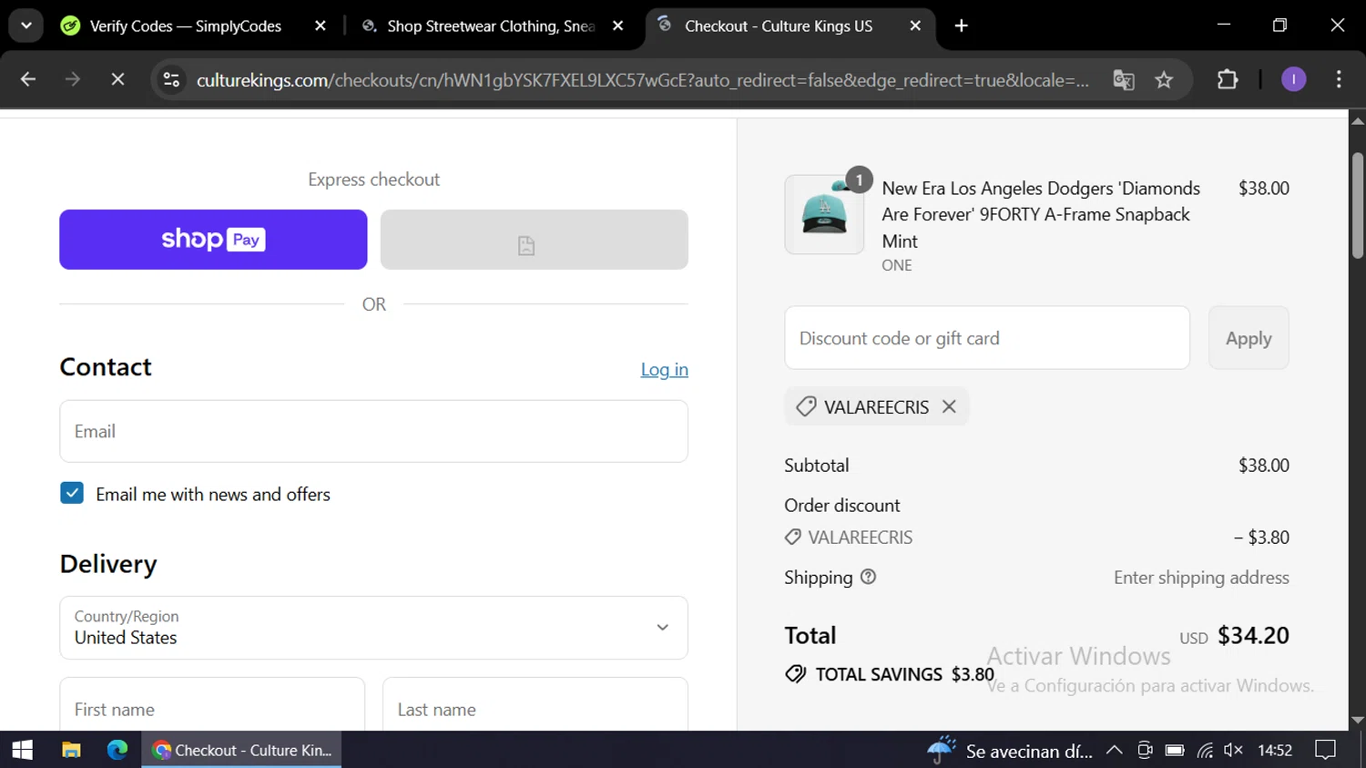
Task: Uncheck Email me with news and offers
Action: pyautogui.click(x=72, y=493)
